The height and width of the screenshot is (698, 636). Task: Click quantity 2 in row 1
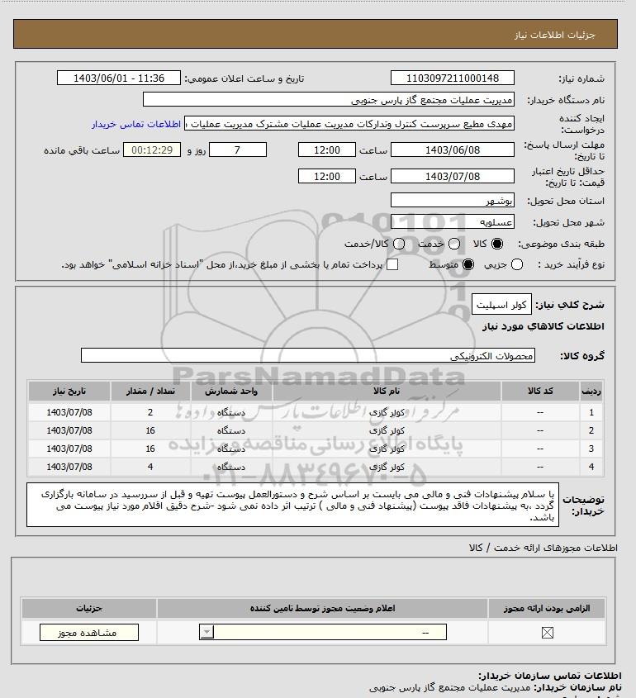point(150,413)
